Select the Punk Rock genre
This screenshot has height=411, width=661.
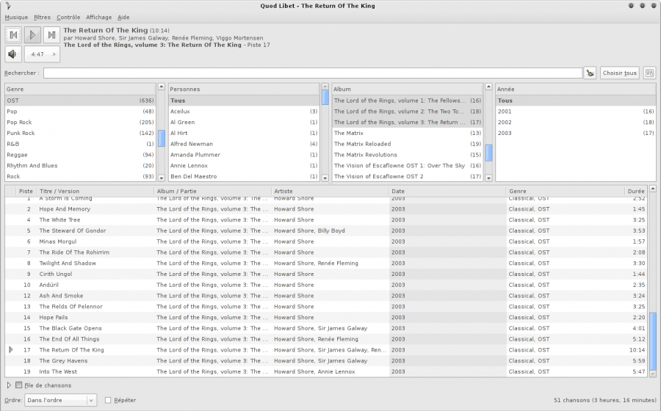click(80, 133)
